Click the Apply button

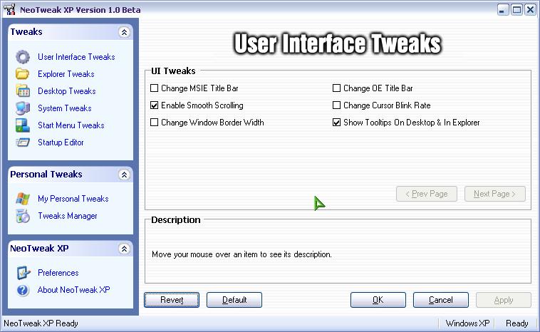coord(504,300)
